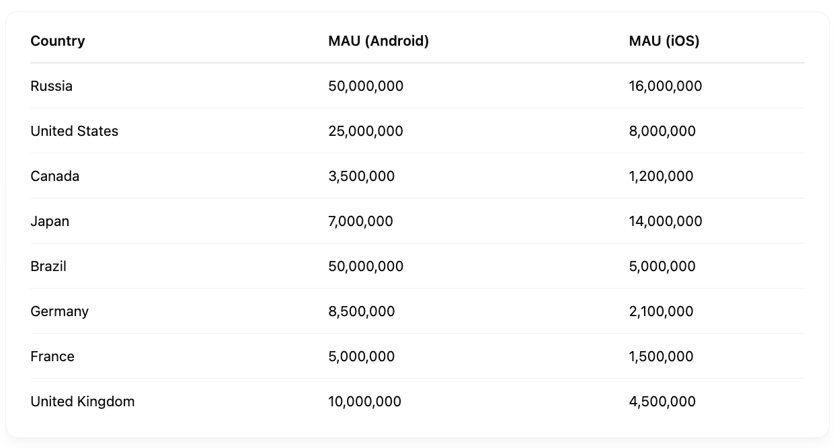Click the MAU (iOS) column header
Screen dimensions: 835x448
664,41
